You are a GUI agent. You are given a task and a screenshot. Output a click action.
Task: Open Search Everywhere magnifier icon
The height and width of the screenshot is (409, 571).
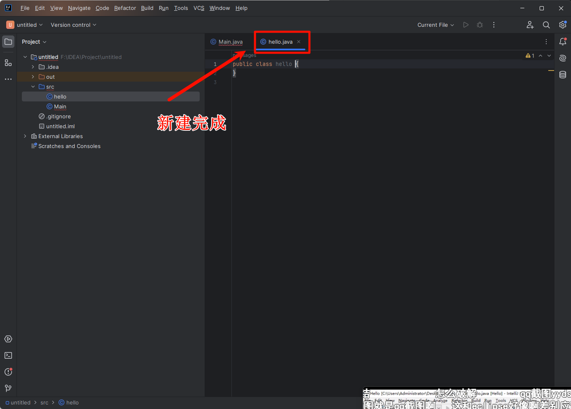point(546,25)
